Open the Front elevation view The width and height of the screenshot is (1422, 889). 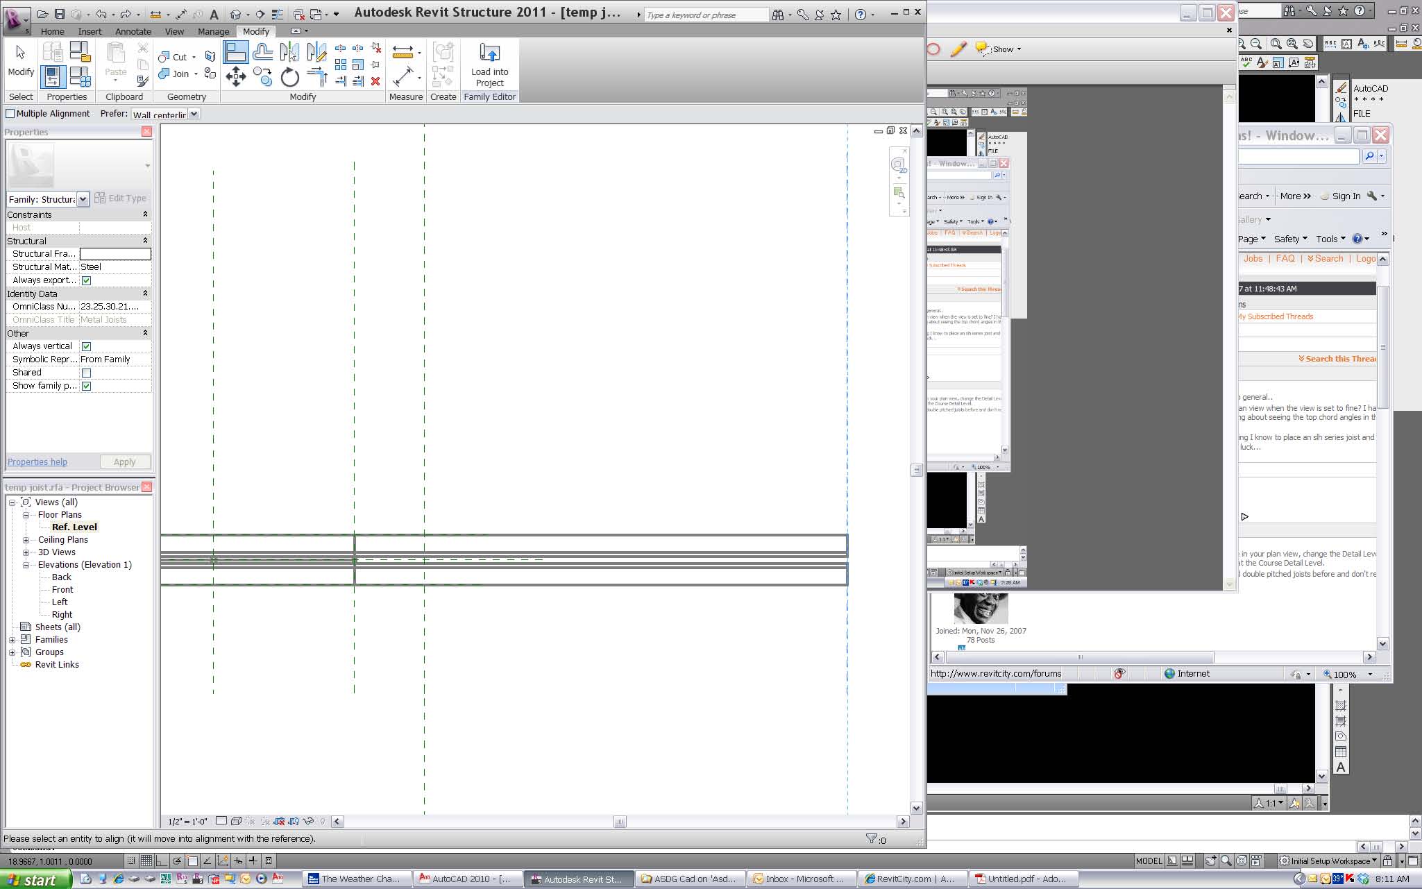[62, 590]
